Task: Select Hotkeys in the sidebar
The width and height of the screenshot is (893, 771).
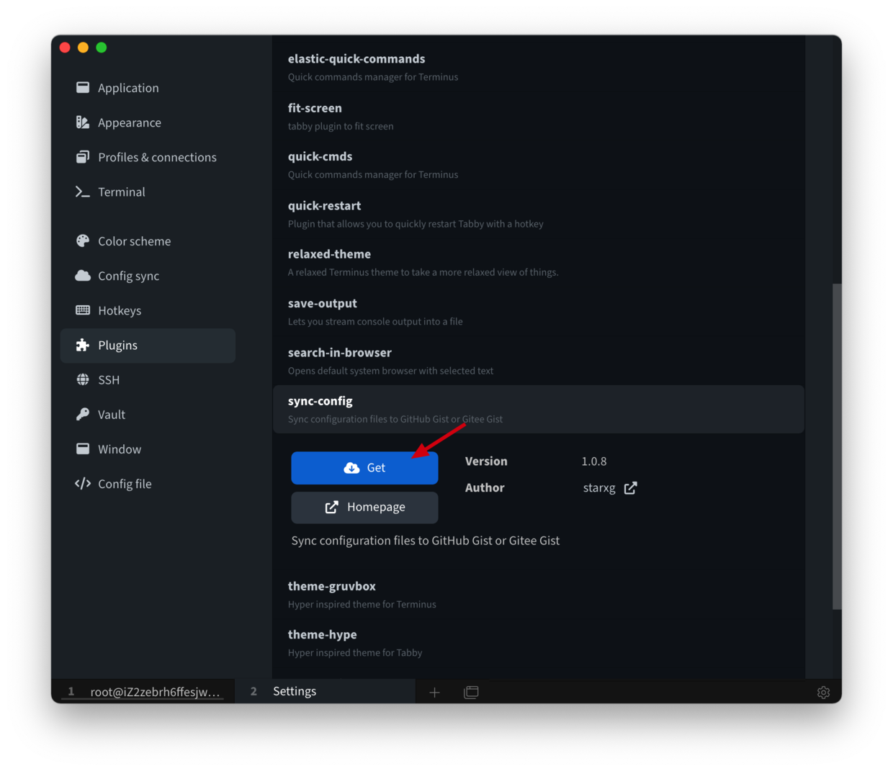Action: [120, 310]
